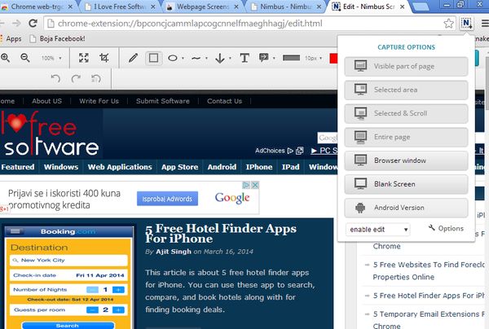The width and height of the screenshot is (489, 329).
Task: Open the Apps bookmarks shortcut
Action: pos(11,38)
